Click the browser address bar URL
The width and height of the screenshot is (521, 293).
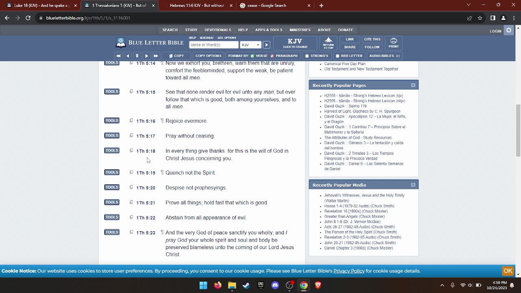88,18
